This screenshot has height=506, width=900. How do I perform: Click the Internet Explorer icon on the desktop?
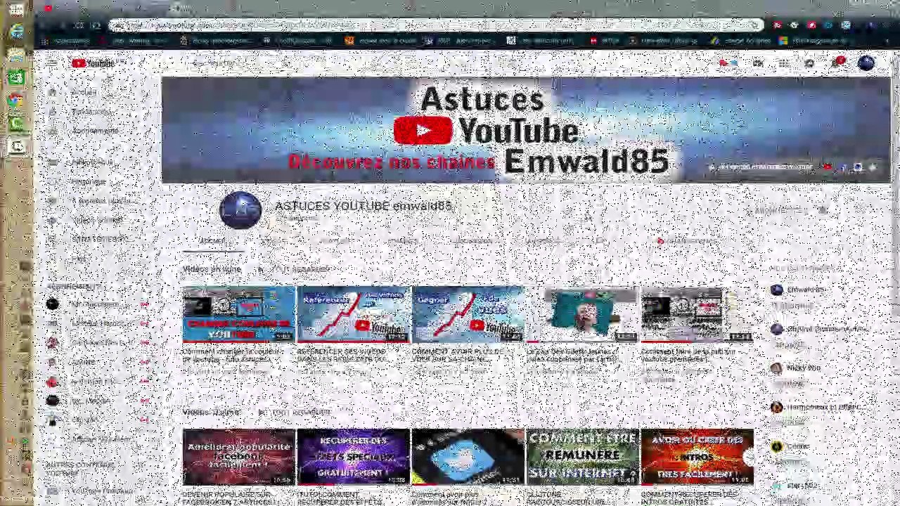coord(15,31)
